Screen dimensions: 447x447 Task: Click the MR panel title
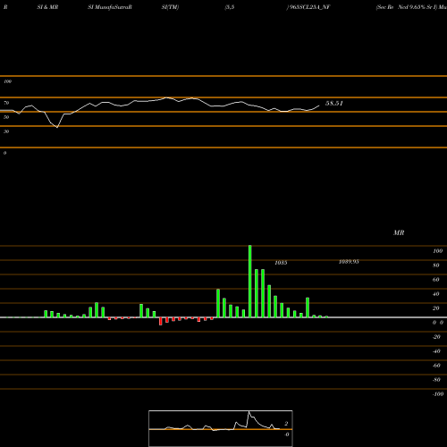(399, 232)
